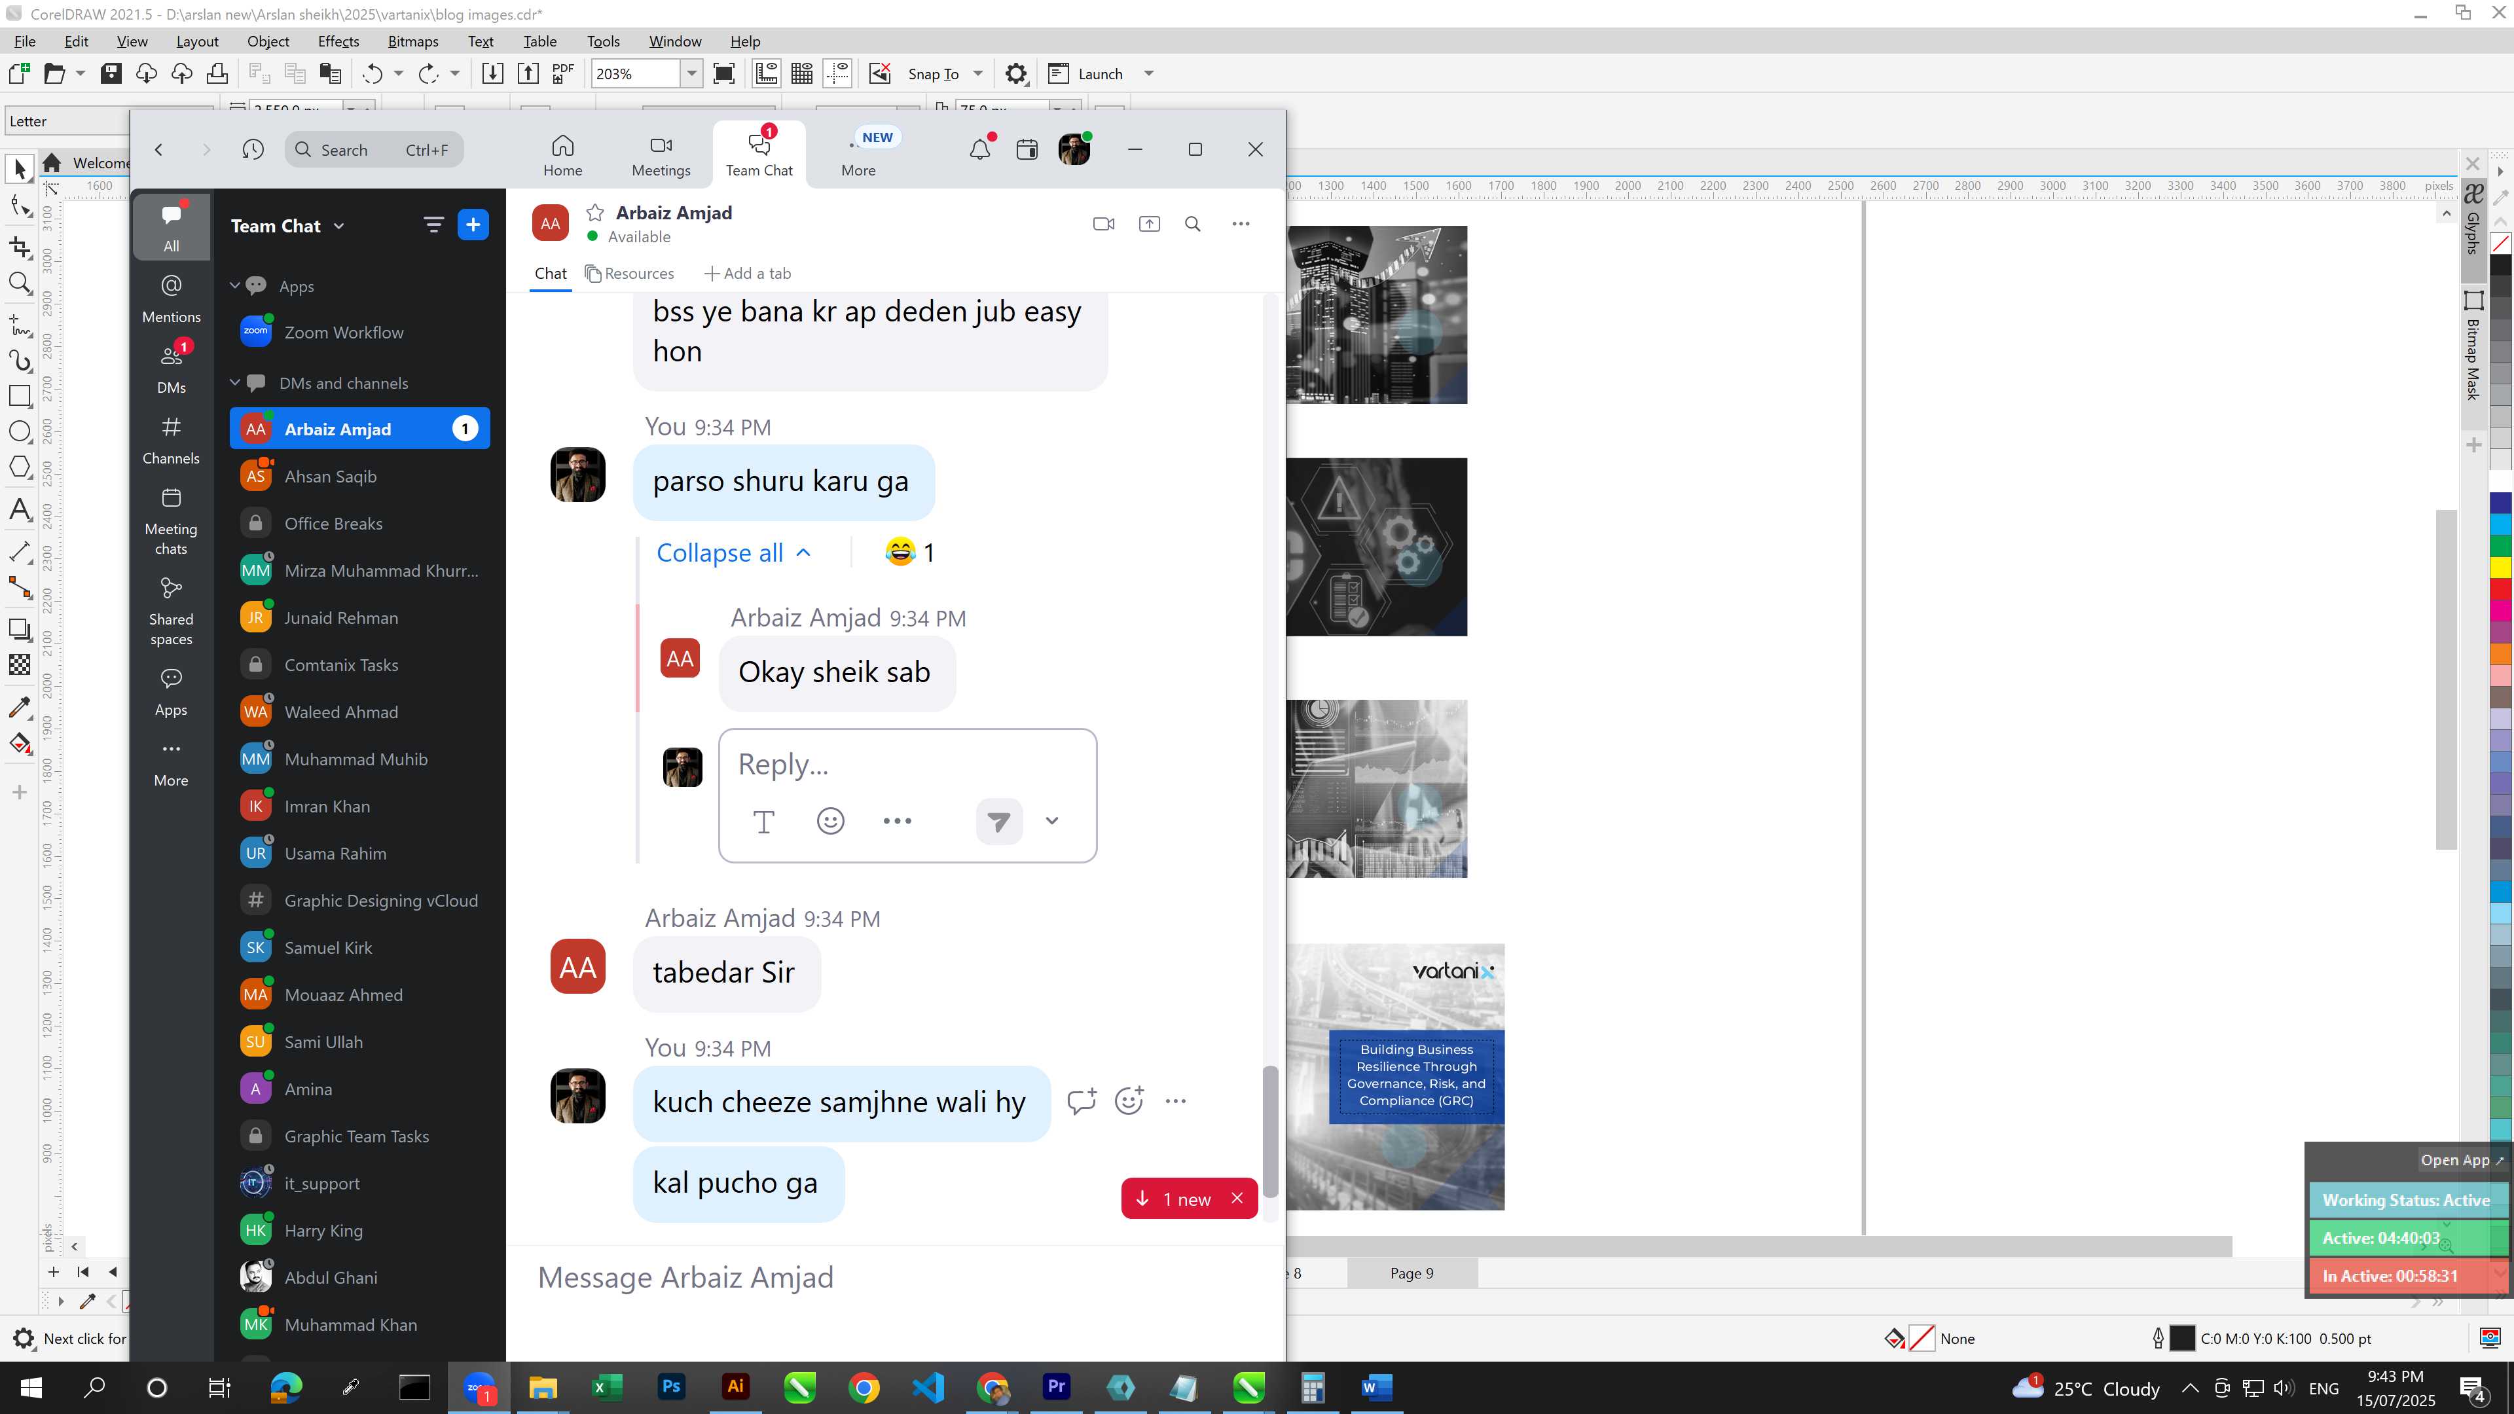Click the CorelDRAW Print icon
This screenshot has height=1414, width=2514.
(217, 73)
